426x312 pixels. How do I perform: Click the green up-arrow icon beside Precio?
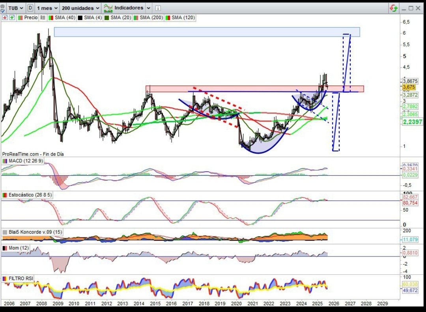point(12,18)
